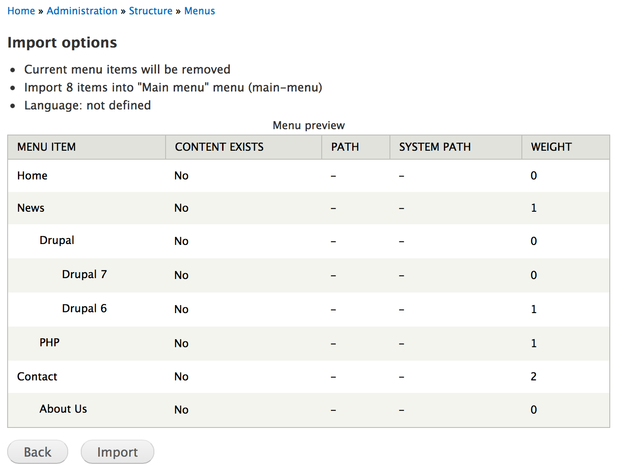Click the MENU ITEM column header
Viewport: 621px width, 471px height.
coord(46,147)
